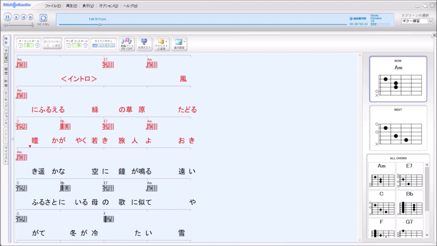This screenshot has width=437, height=246.
Task: Pause the song playback
Action: [7, 17]
